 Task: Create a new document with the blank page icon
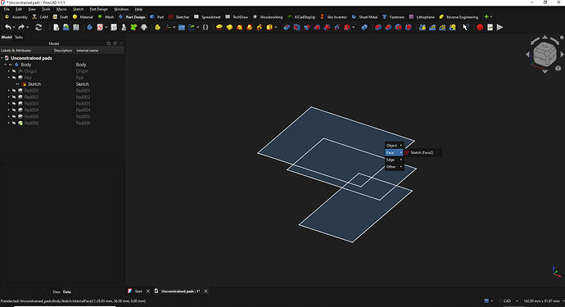click(x=56, y=27)
